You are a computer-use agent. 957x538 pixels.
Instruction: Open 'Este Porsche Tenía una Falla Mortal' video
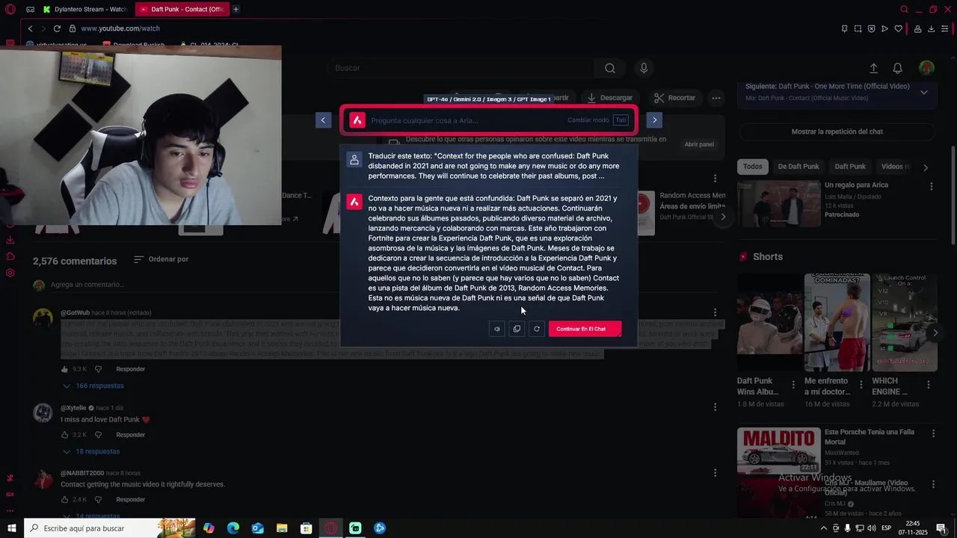coord(778,451)
